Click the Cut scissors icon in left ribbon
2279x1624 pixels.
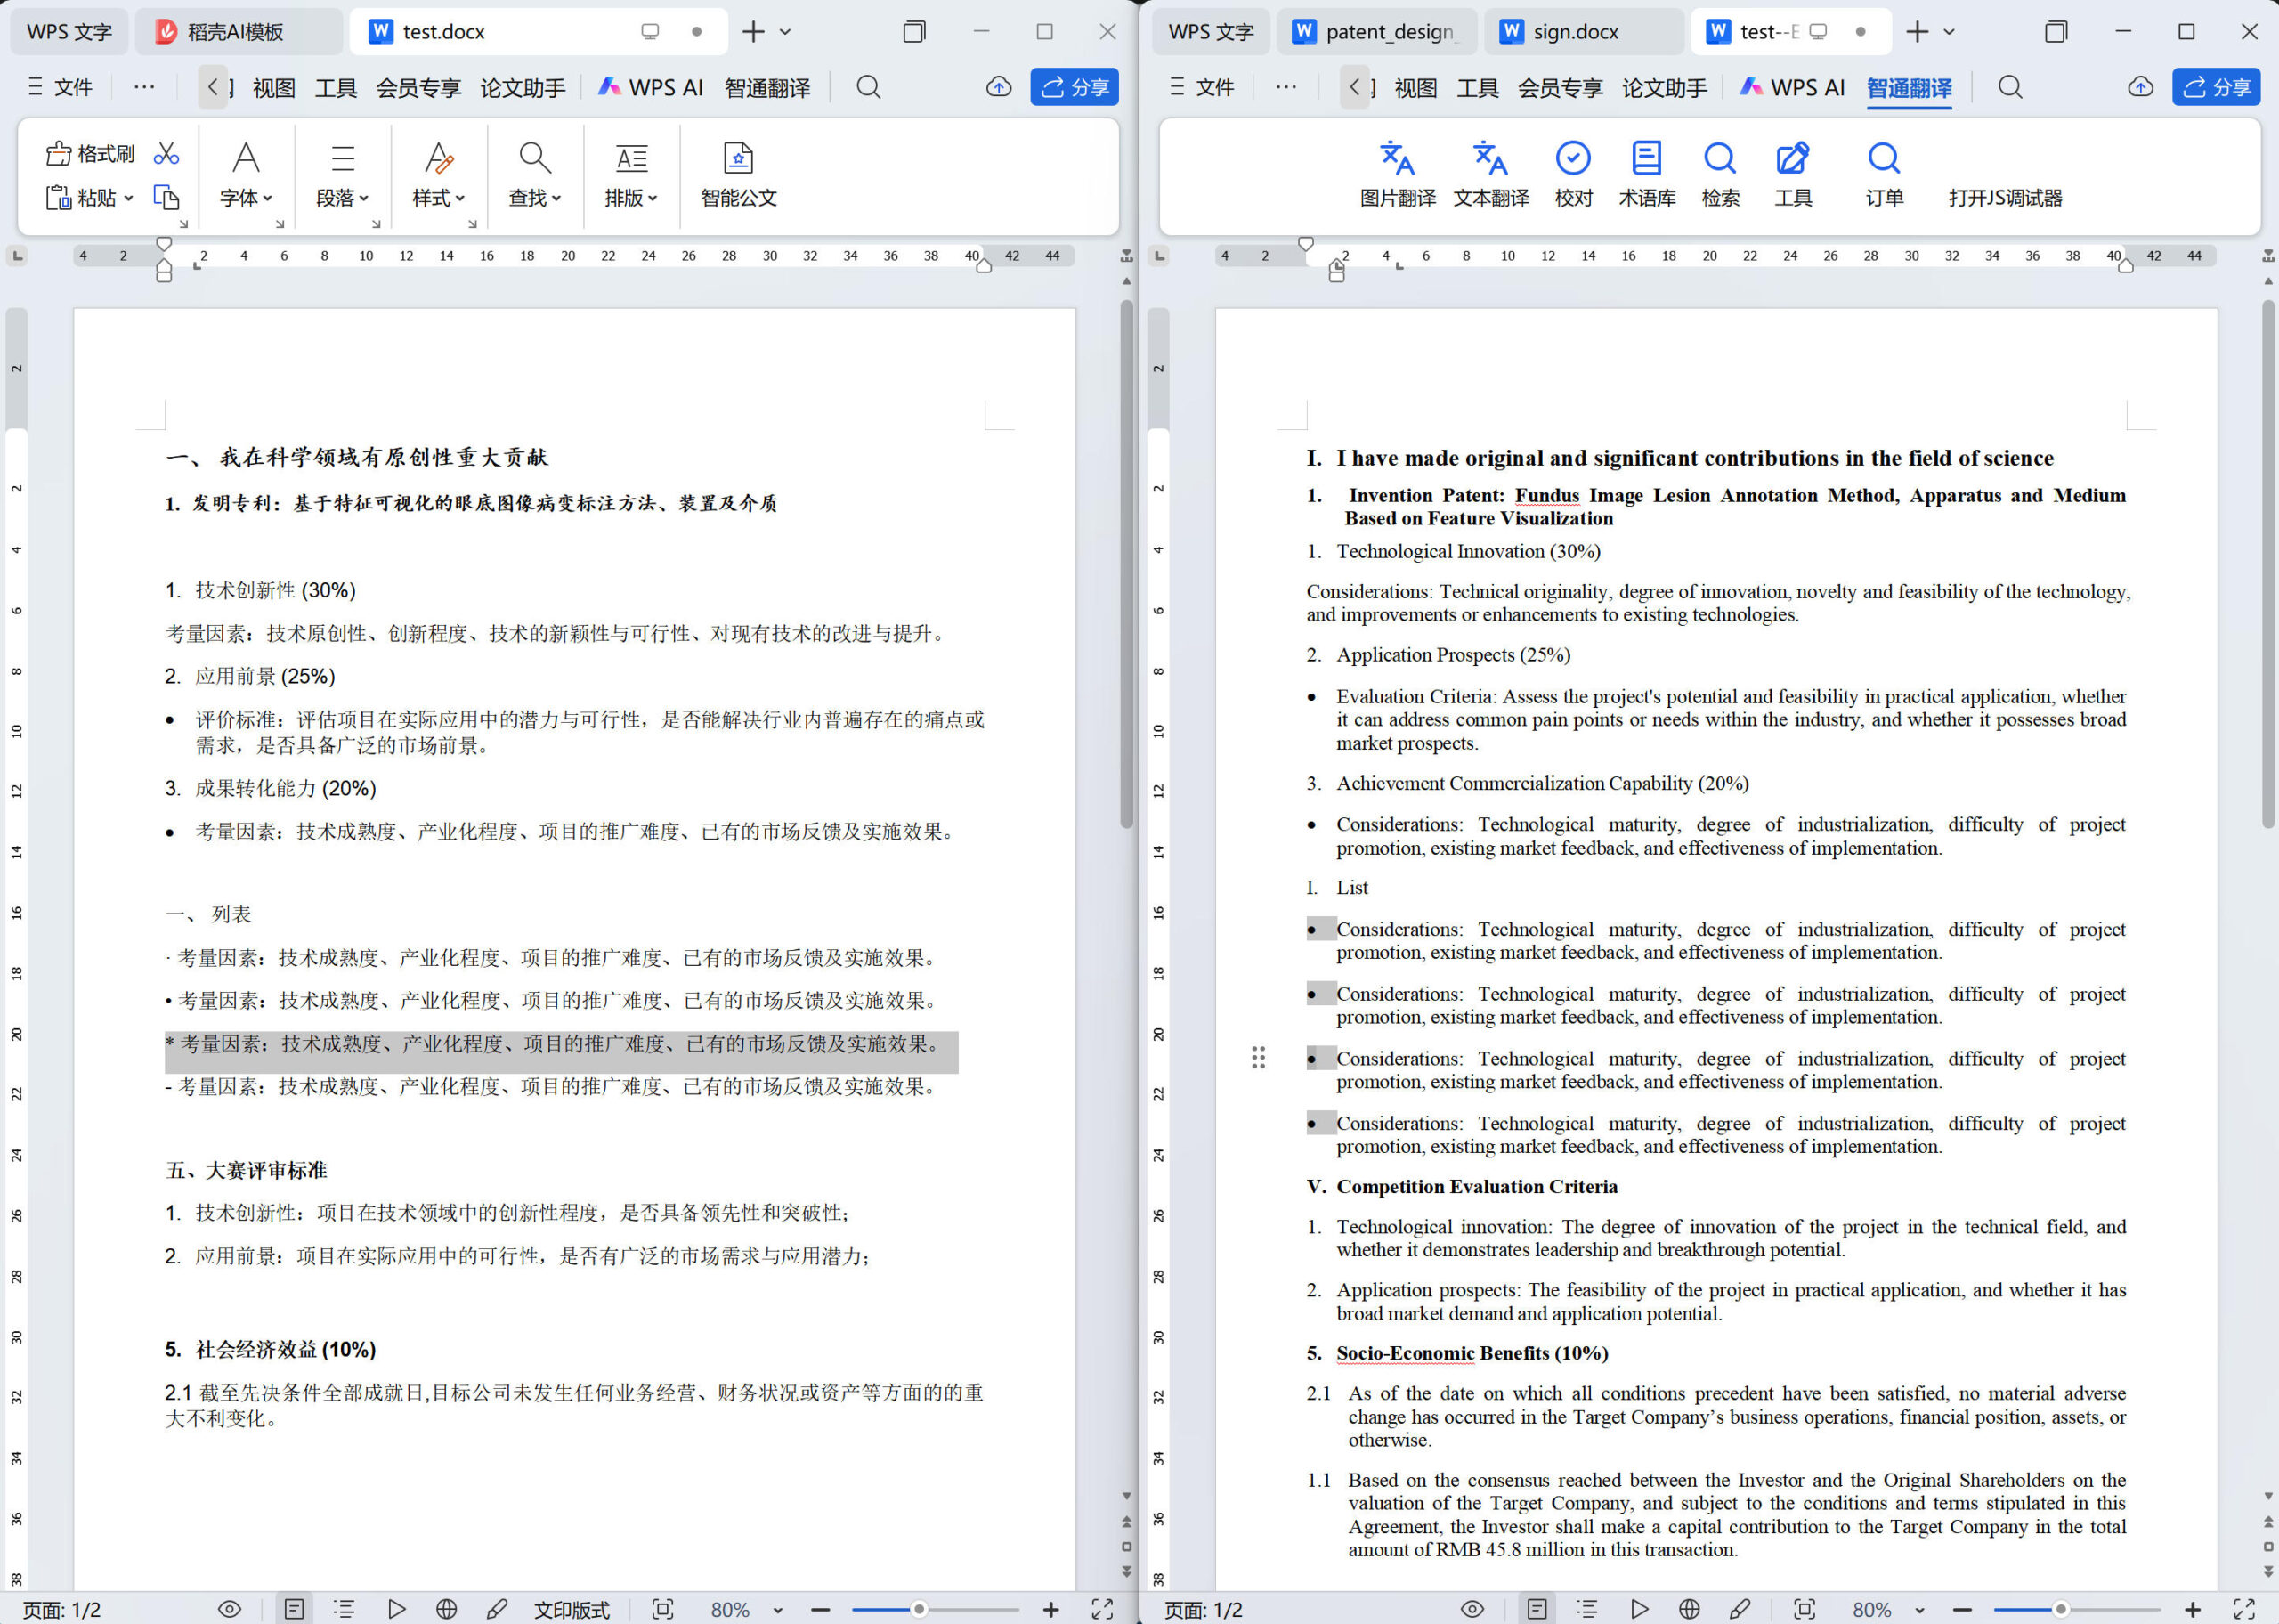click(x=166, y=153)
